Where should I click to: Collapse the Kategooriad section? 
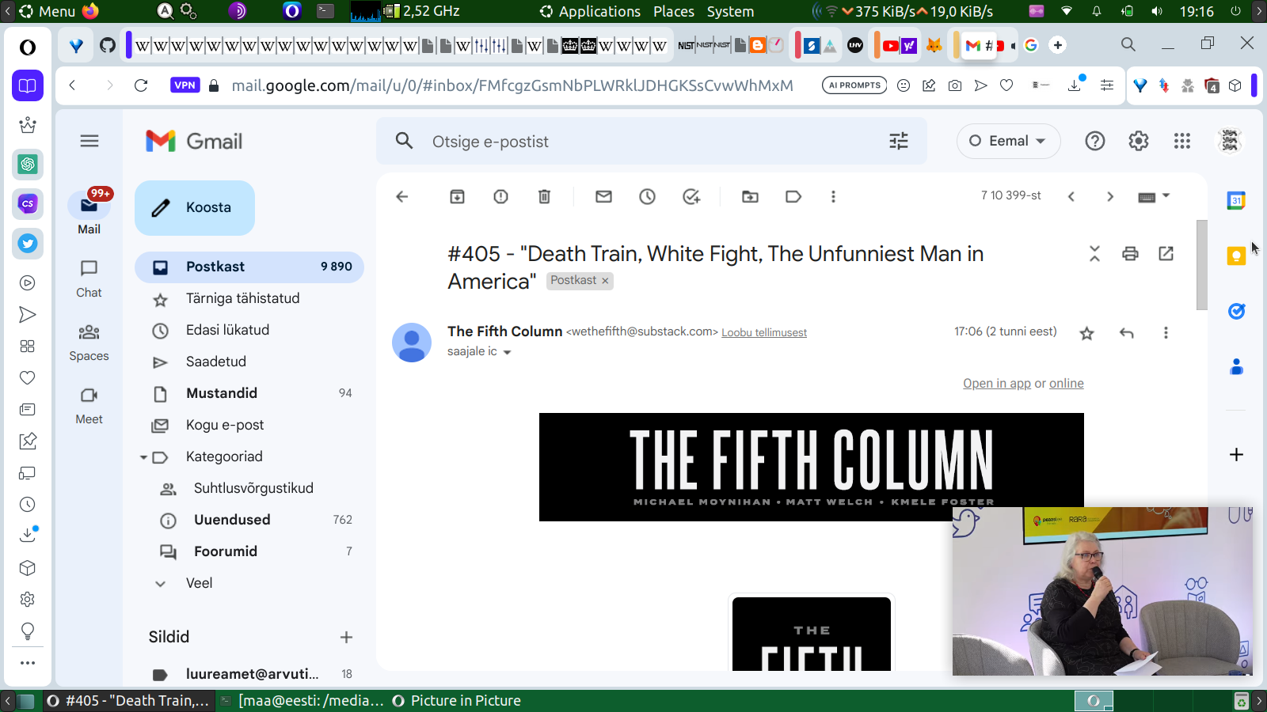[x=143, y=457]
